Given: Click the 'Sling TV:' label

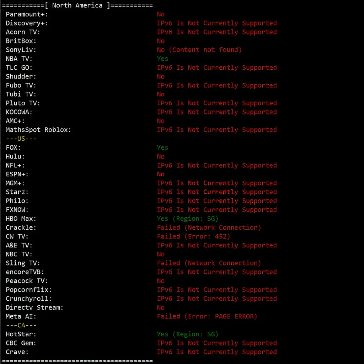Looking at the screenshot, I should (x=23, y=263).
